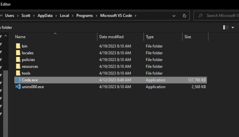239x137 pixels.
Task: Select the resources folder name
Action: 30,66
